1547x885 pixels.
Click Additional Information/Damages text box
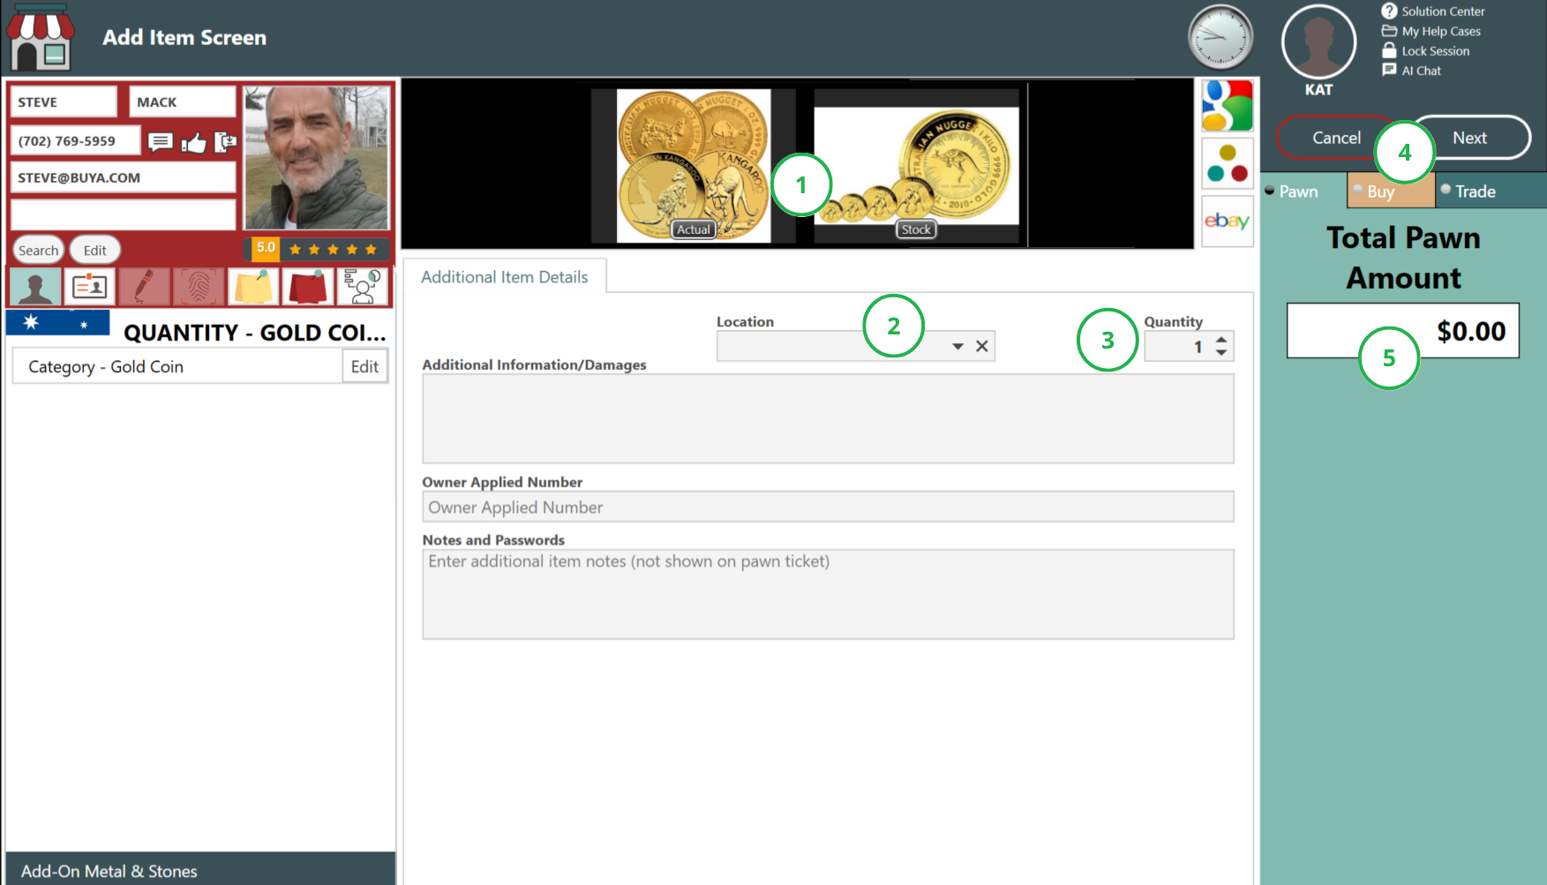[828, 418]
